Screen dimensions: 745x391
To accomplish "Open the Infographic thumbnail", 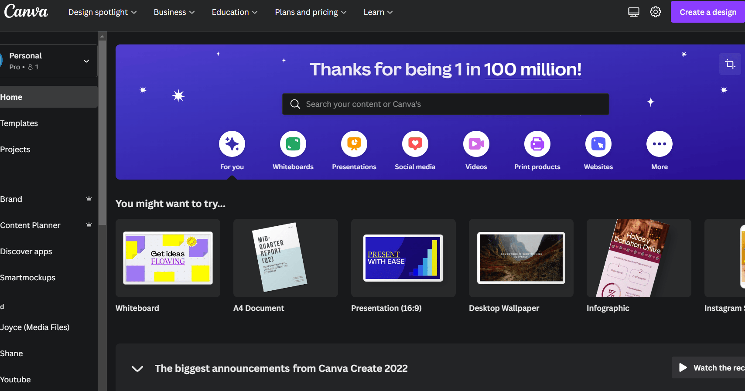I will (639, 258).
